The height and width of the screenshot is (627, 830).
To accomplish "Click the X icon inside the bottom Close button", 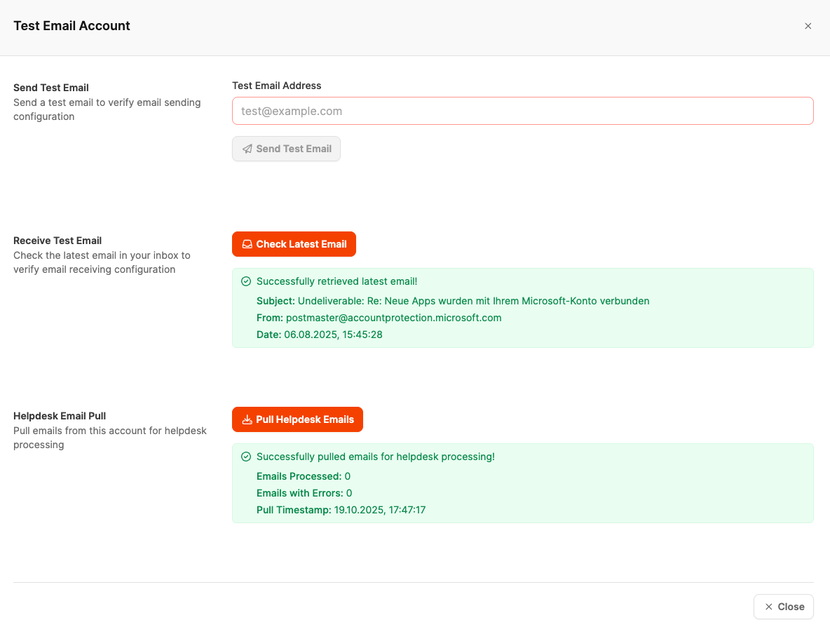I will 769,607.
